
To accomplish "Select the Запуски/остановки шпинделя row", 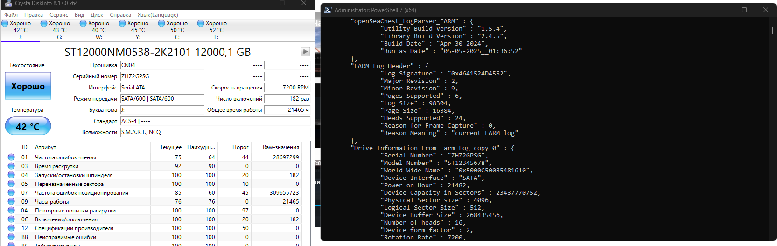I will [x=154, y=175].
